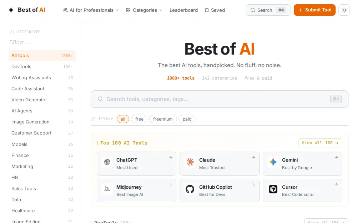Viewport: 357px width, 223px height.
Task: Click the Midjourney tool name
Action: pos(129,187)
